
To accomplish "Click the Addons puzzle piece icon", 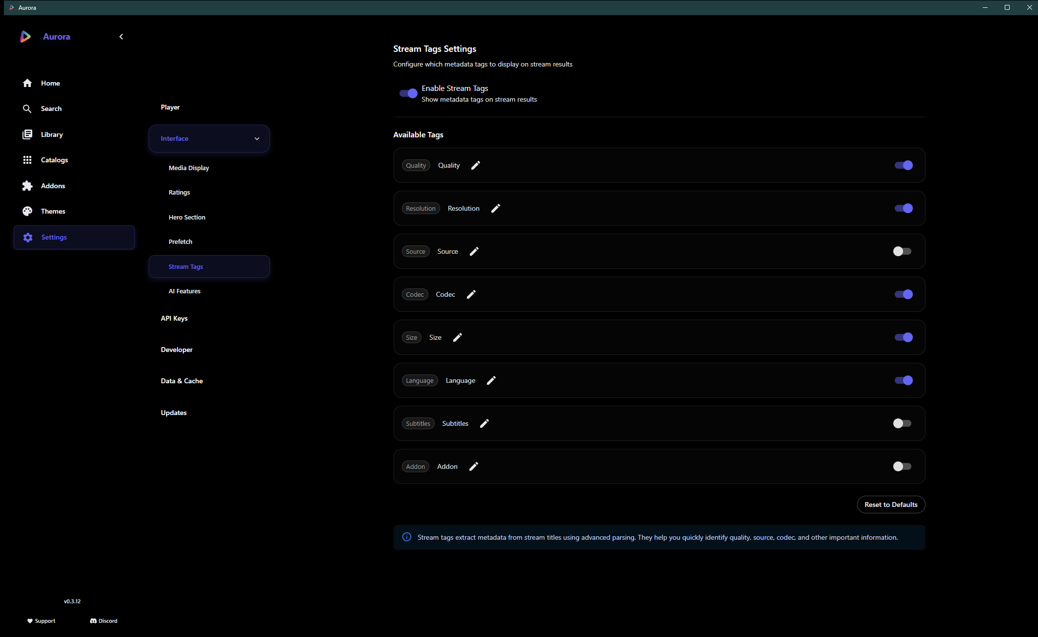I will 27,186.
